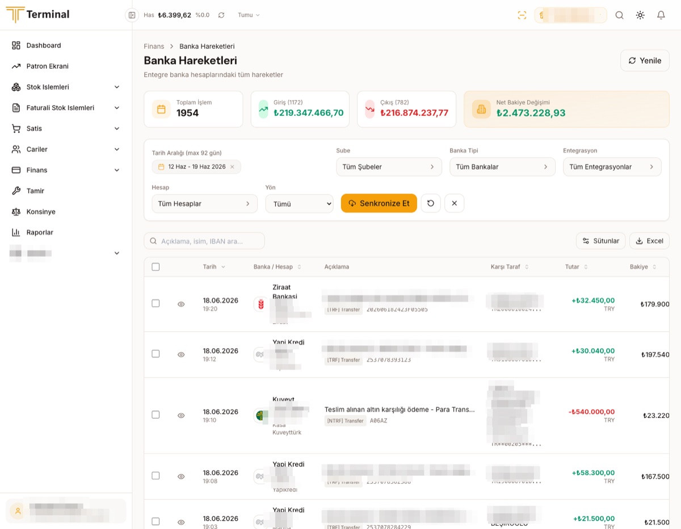View details of the Kuveyt -540.000,00 row
Screen dimensions: 681x529
click(x=181, y=416)
